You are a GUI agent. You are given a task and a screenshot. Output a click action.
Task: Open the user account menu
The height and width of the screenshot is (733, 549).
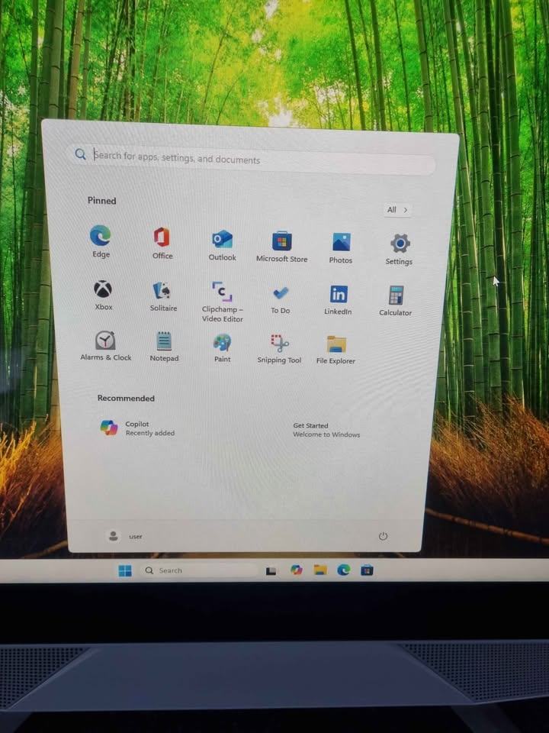(x=124, y=536)
